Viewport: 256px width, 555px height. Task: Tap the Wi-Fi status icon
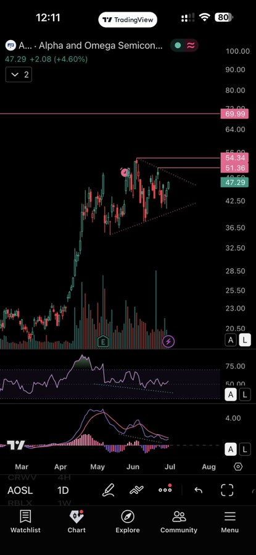[x=205, y=17]
